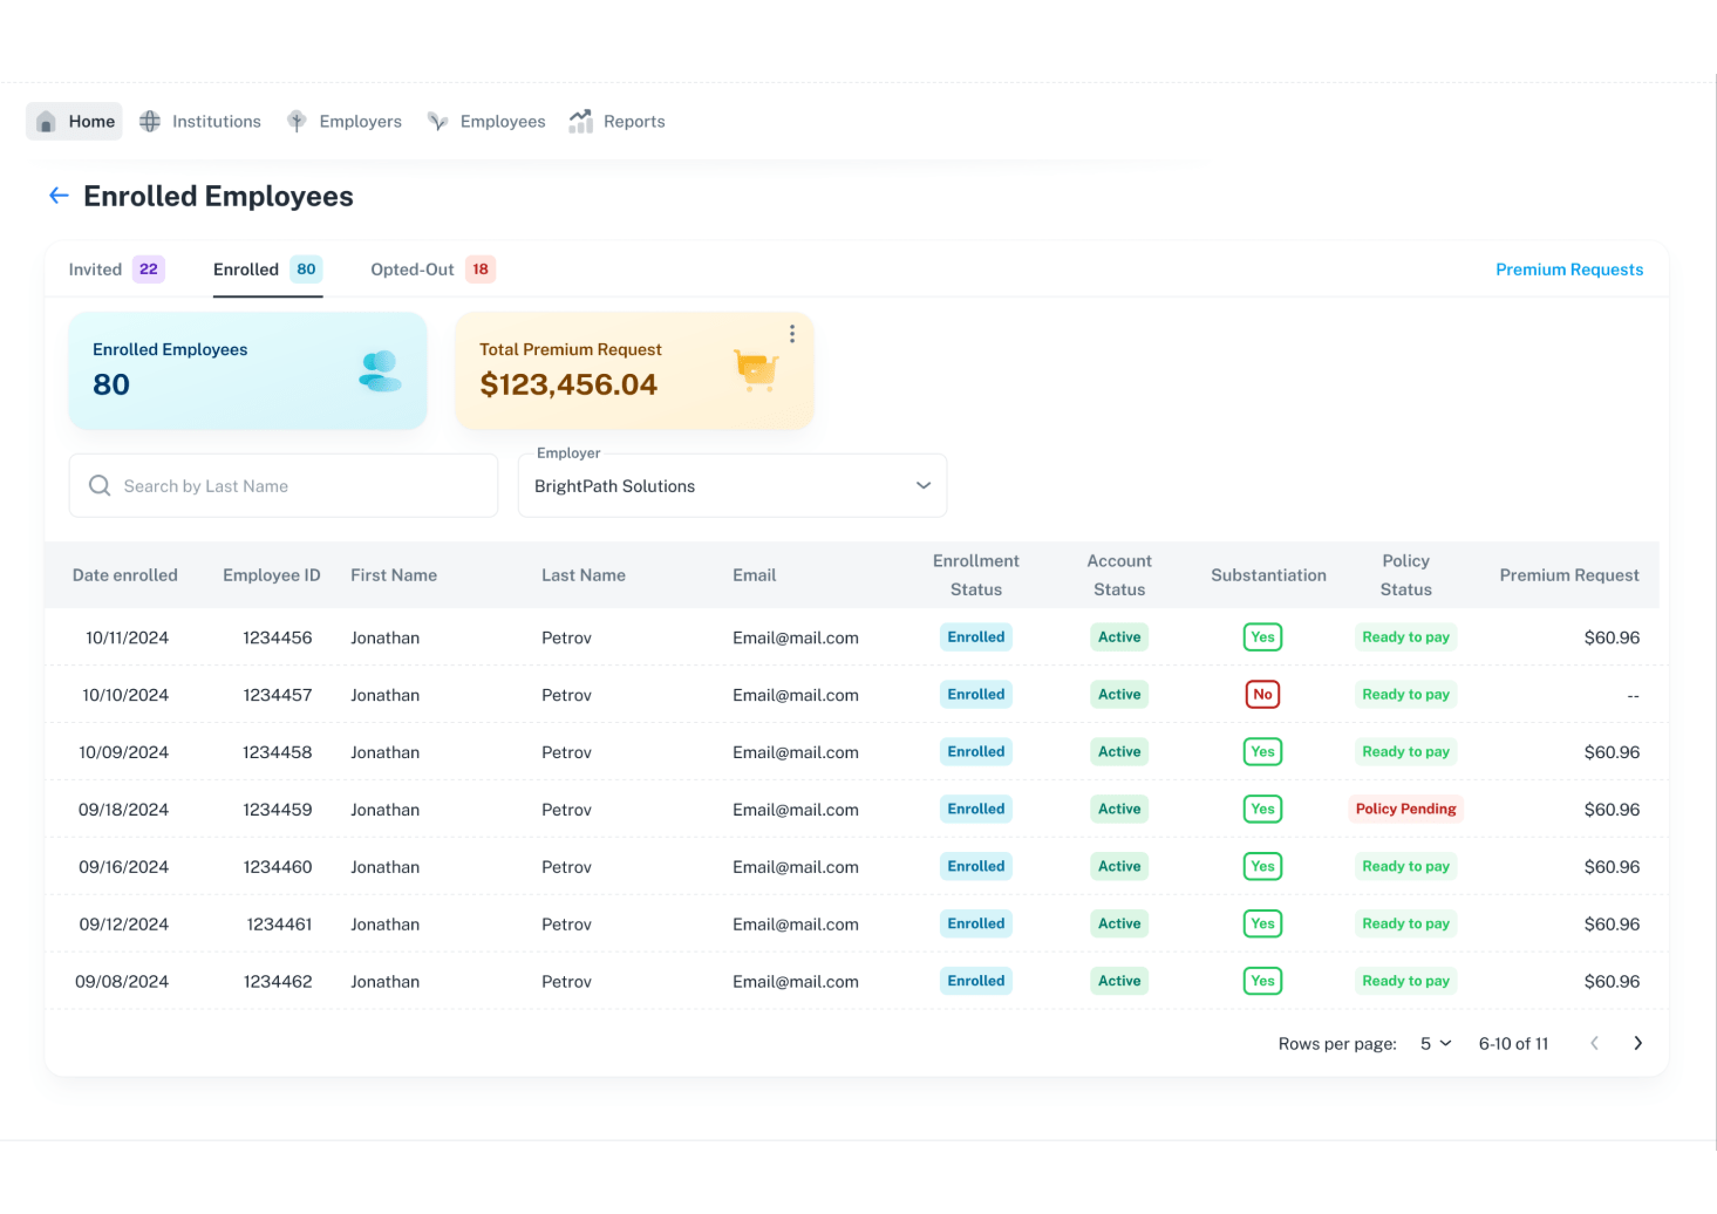This screenshot has width=1717, height=1214.
Task: Open the Rows per page dropdown
Action: pyautogui.click(x=1436, y=1044)
